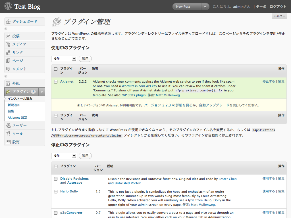Click the プラグイン plug icon in sidebar
This screenshot has width=291, height=218.
pos(8,92)
